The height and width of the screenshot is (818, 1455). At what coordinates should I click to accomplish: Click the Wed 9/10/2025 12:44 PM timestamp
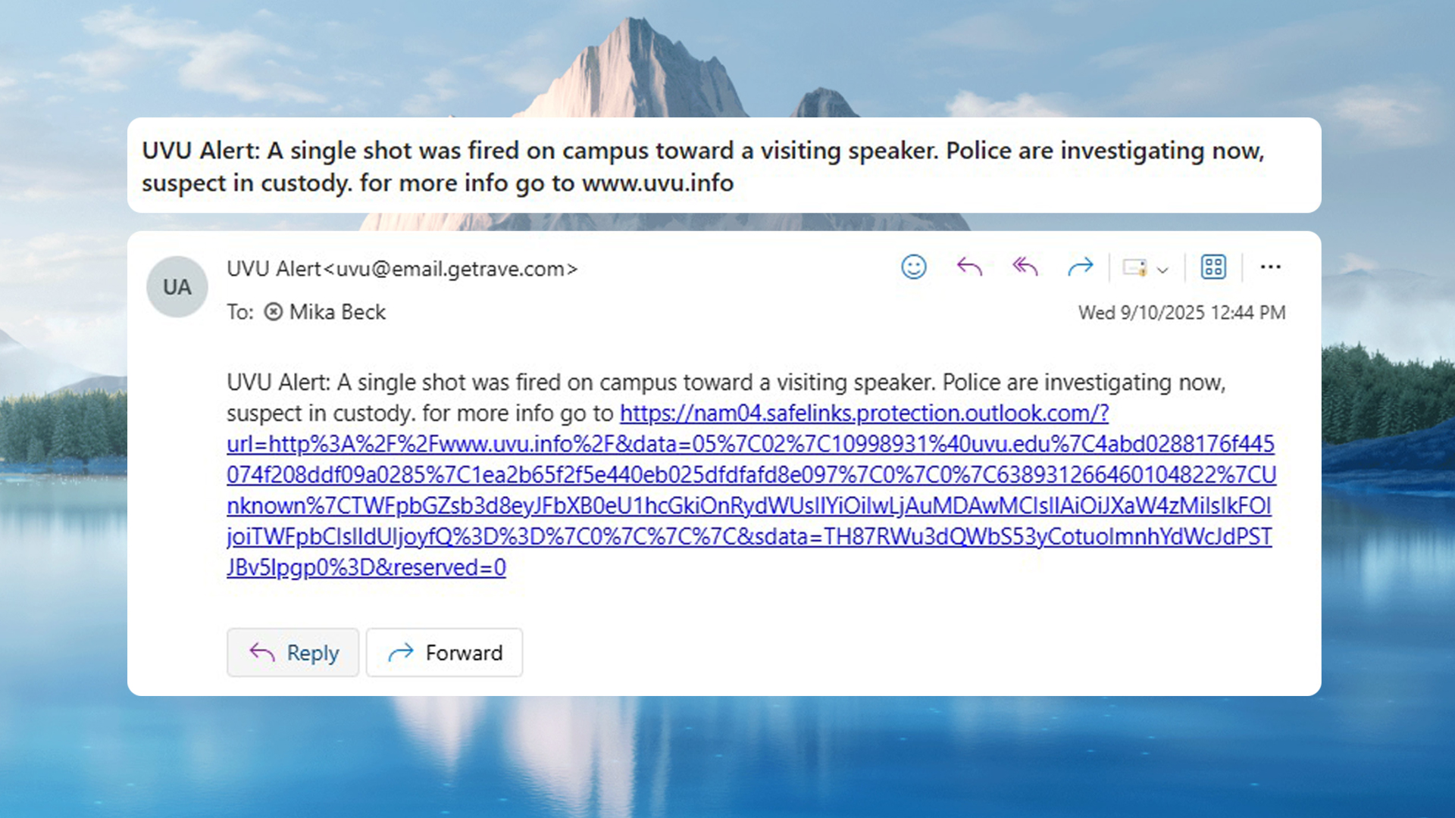click(x=1181, y=313)
